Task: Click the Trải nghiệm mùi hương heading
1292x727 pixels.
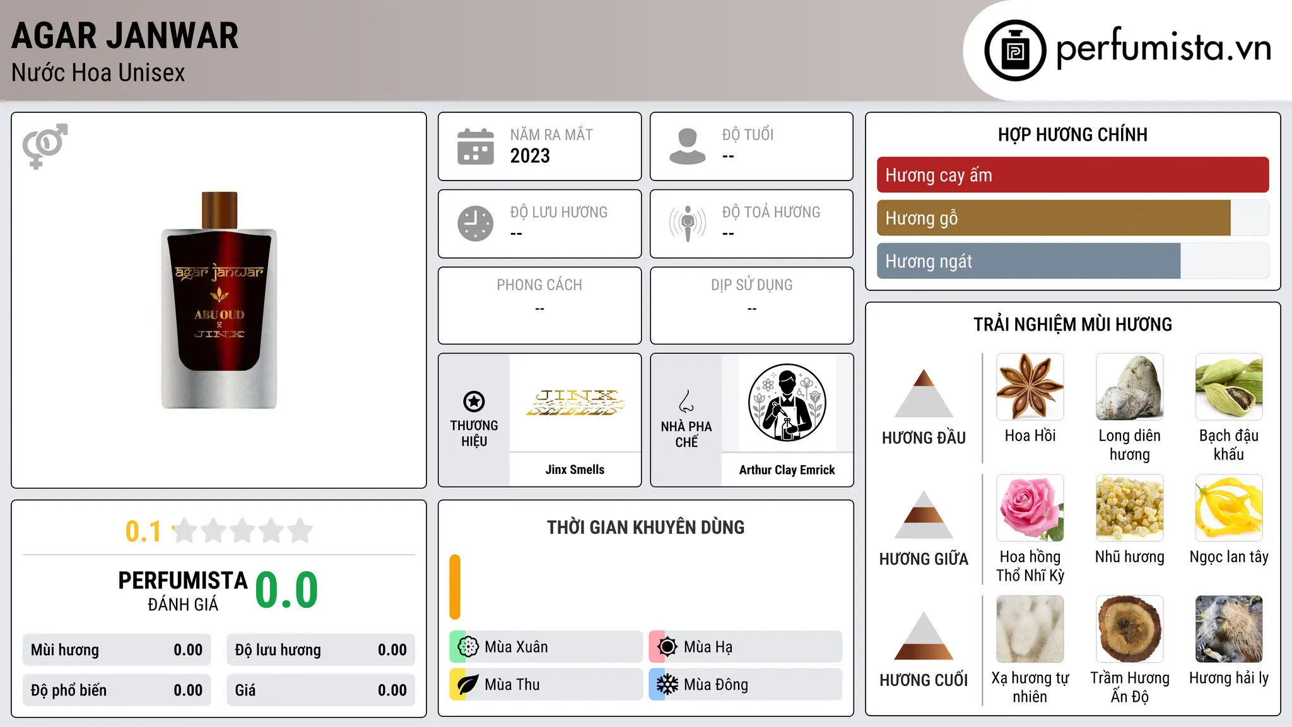Action: pyautogui.click(x=1072, y=324)
